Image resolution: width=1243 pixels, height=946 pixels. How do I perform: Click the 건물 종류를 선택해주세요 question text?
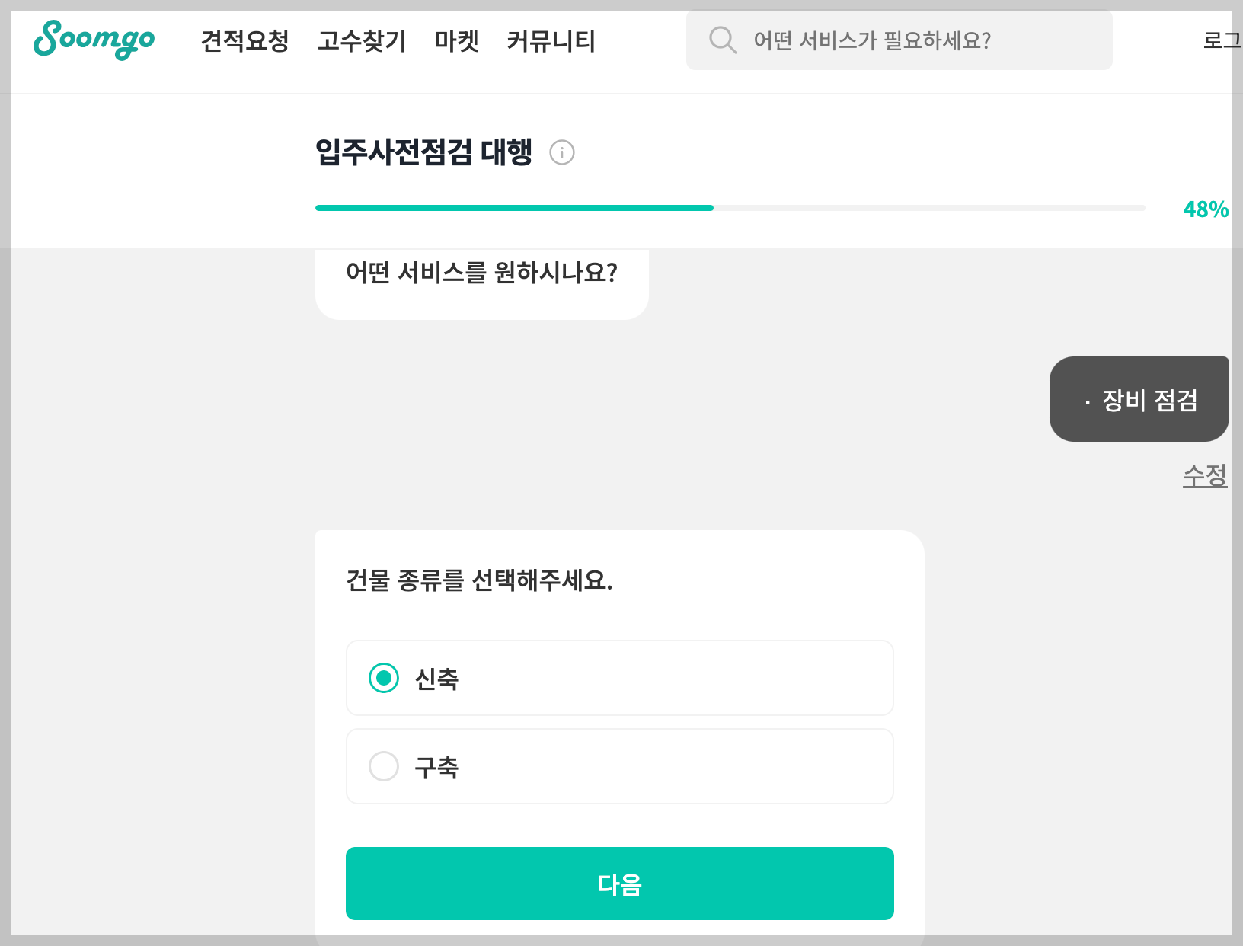point(479,582)
